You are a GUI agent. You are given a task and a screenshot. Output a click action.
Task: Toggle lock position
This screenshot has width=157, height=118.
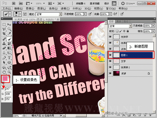124,31
